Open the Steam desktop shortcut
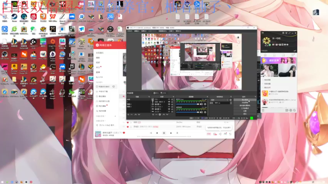328x184 pixels. pyautogui.click(x=14, y=17)
